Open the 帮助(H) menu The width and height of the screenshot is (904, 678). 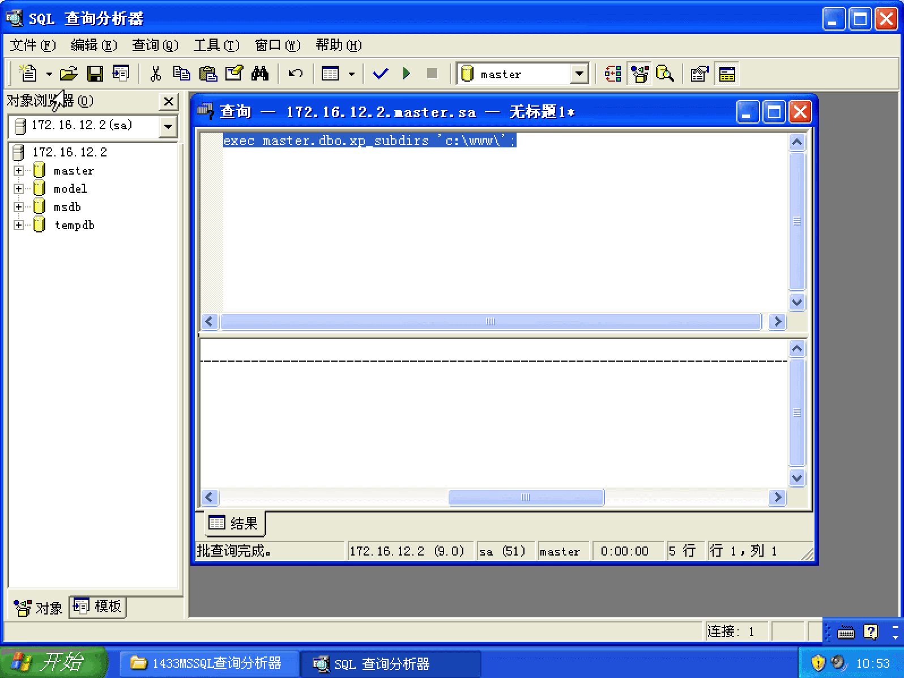(339, 45)
